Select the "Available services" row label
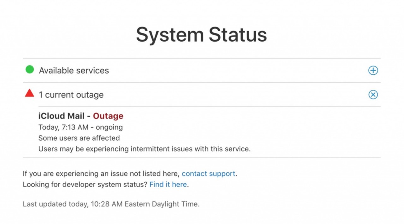The image size is (404, 224). click(x=74, y=71)
